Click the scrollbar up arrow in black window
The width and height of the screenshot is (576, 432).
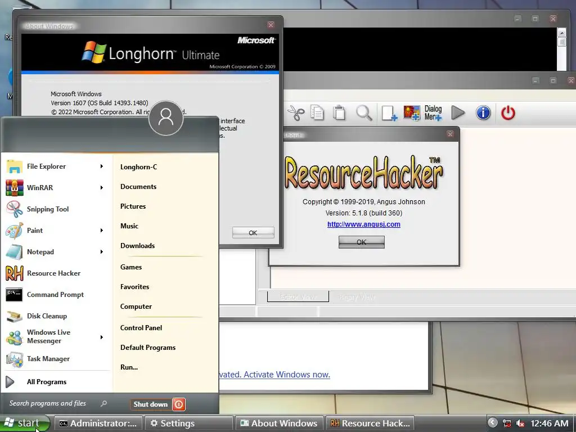562,32
